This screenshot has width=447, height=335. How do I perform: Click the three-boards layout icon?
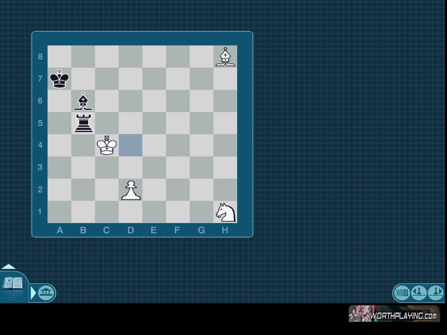pos(402,292)
